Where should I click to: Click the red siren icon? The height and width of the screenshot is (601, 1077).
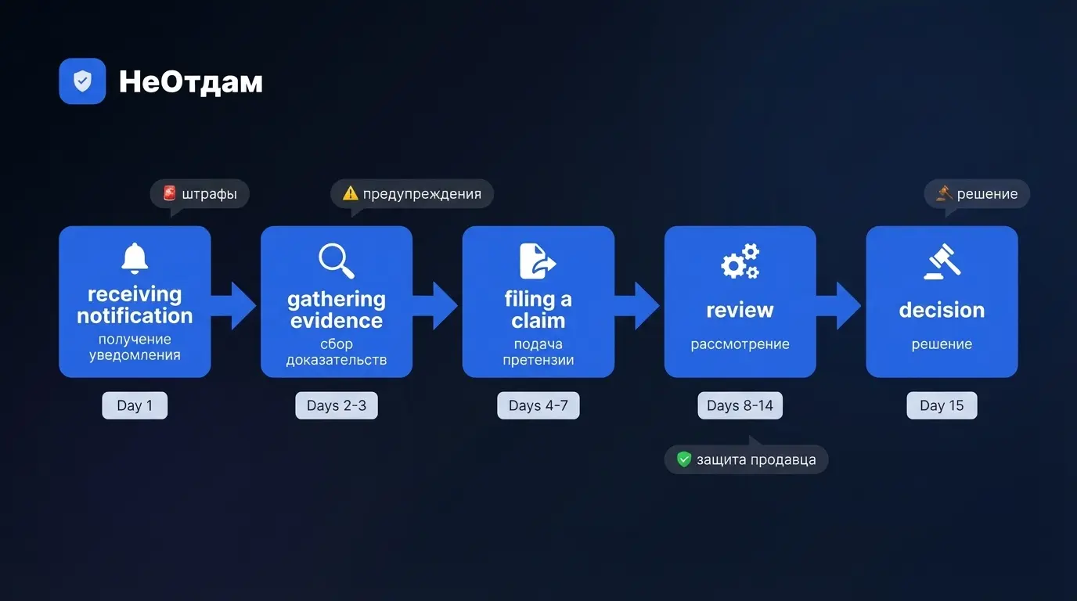[x=169, y=193]
